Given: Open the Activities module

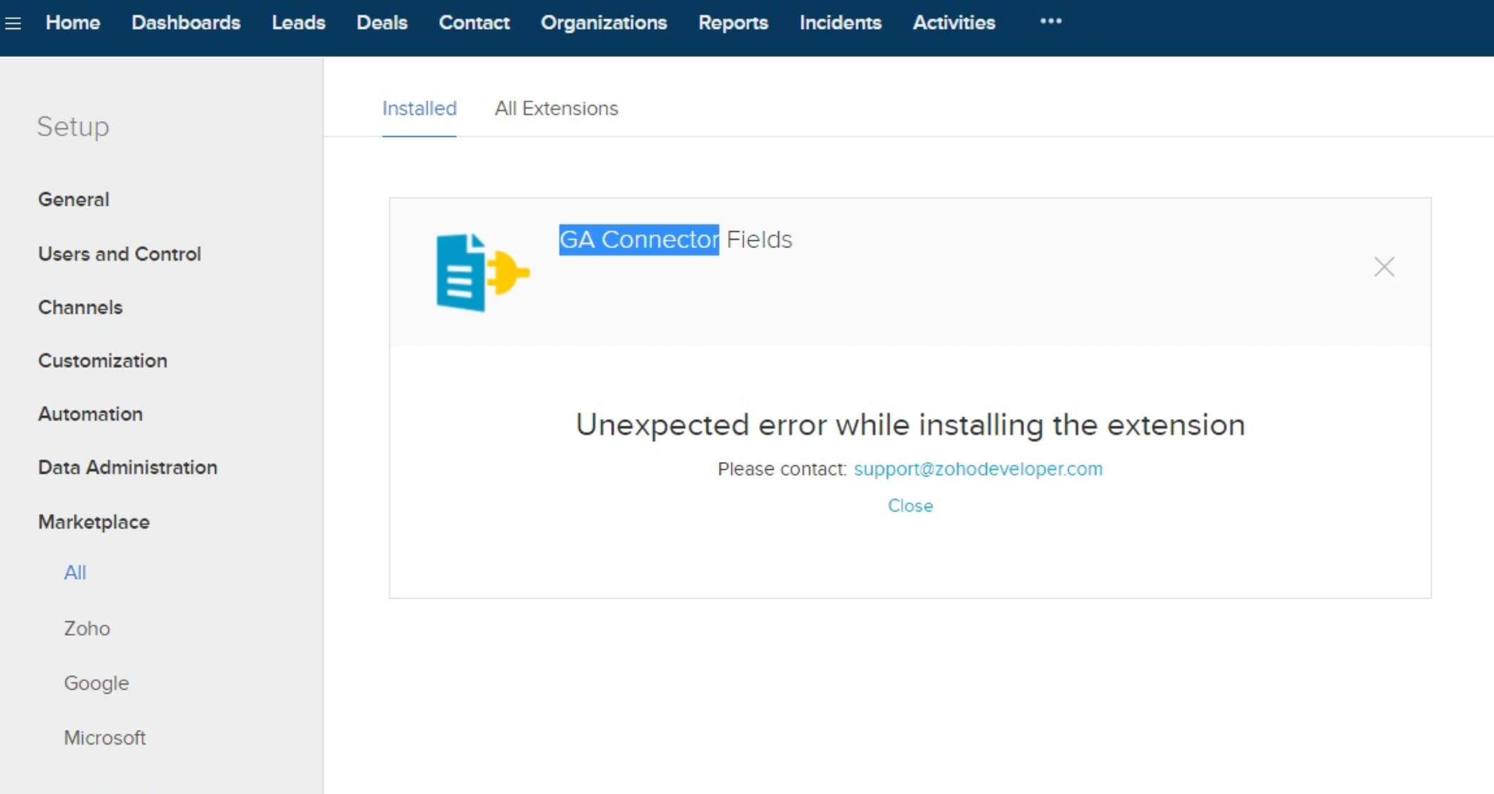Looking at the screenshot, I should coord(954,23).
